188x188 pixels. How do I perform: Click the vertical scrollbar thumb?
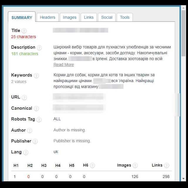[183, 33]
